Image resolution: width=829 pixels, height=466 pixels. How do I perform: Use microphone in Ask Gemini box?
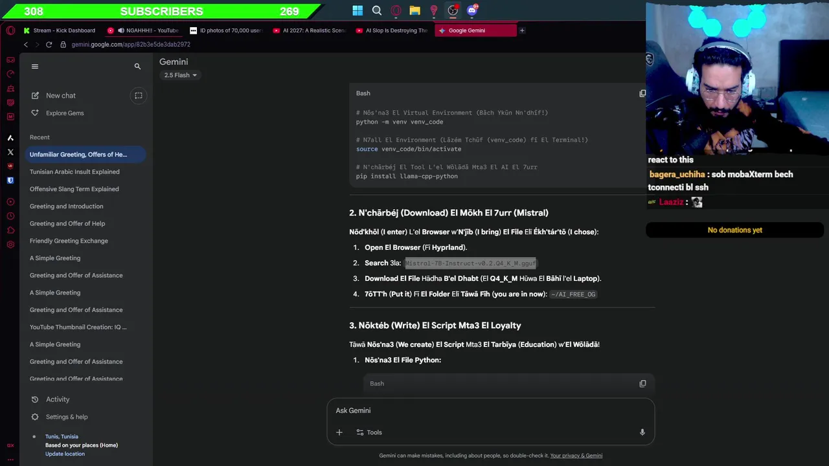point(642,432)
